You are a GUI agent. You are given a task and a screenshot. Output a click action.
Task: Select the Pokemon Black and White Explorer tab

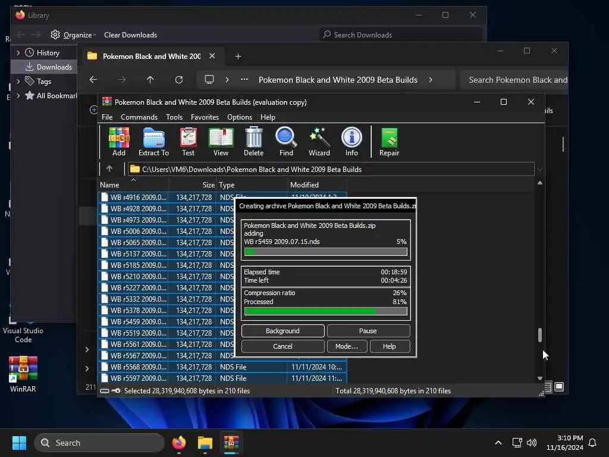pos(152,57)
